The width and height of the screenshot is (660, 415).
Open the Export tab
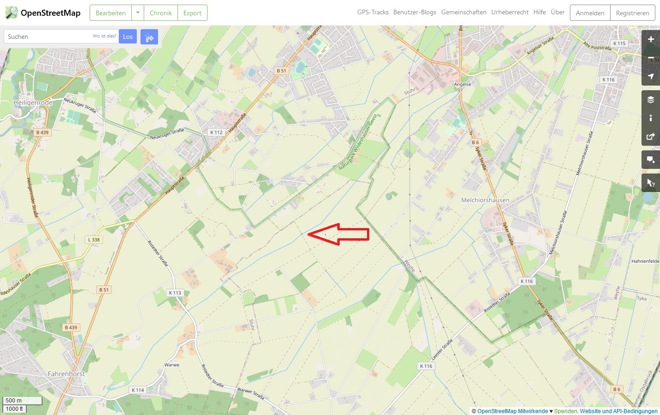click(x=192, y=13)
